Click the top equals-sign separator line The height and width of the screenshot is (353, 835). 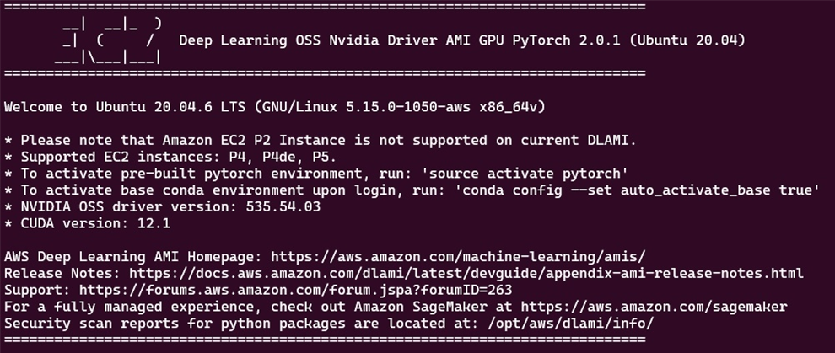click(x=325, y=7)
